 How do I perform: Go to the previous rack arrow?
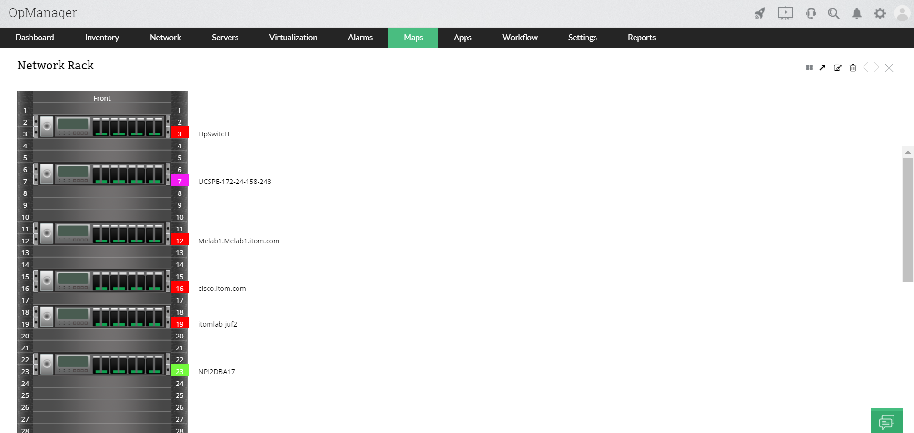865,67
